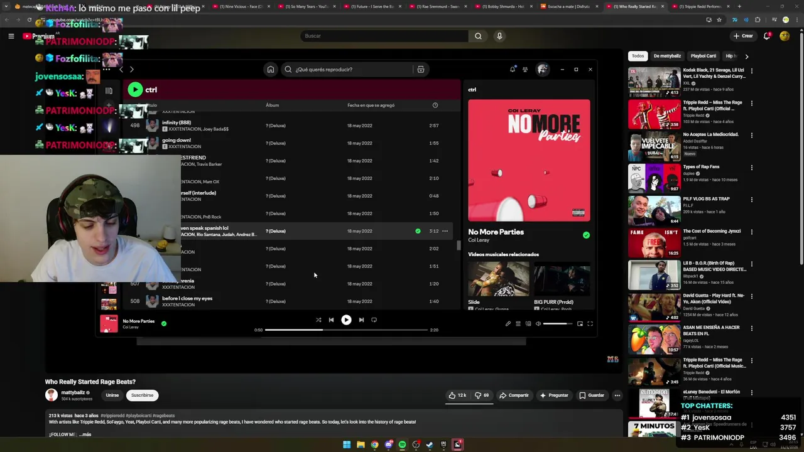804x452 pixels.
Task: Open No More Parties album cover in side panel
Action: 529,160
